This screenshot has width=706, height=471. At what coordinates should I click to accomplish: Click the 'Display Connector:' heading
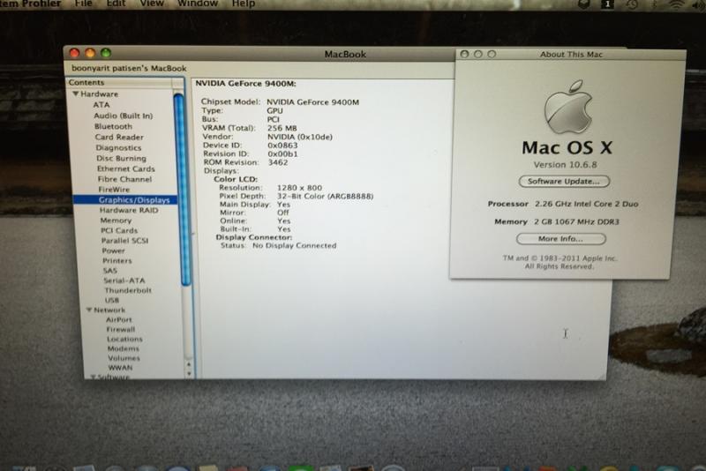254,237
